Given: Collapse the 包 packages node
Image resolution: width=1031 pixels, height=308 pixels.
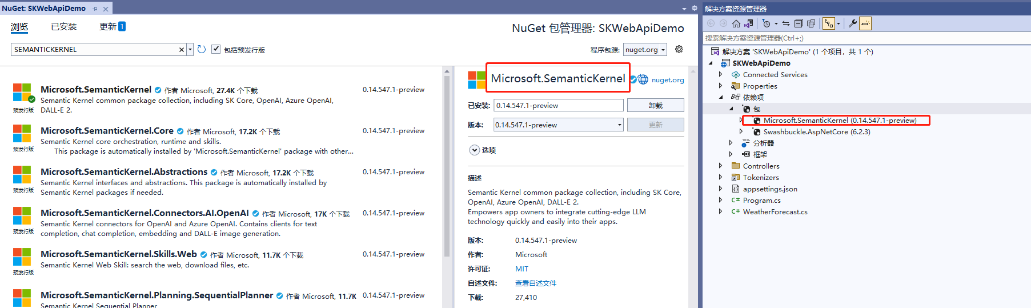Looking at the screenshot, I should (x=732, y=109).
